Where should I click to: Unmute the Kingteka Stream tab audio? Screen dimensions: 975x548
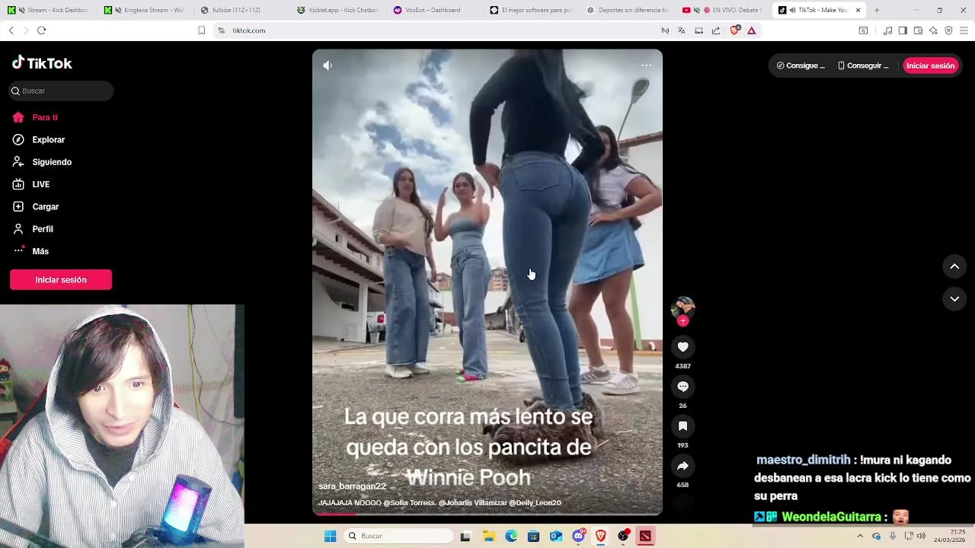(118, 10)
